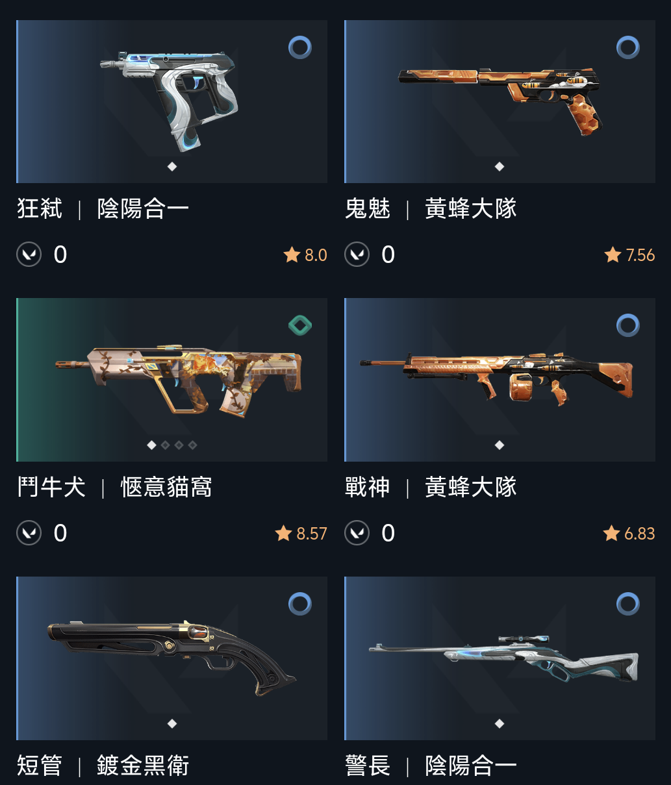Click the Valorant points icon under 戰神
The width and height of the screenshot is (671, 785).
(357, 533)
